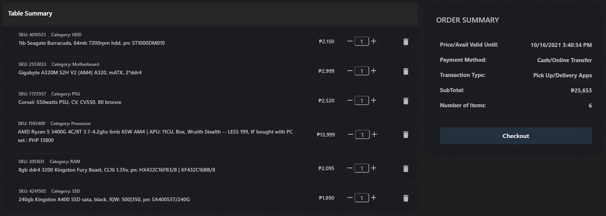The width and height of the screenshot is (606, 216).
Task: Increase Kingston A400 SSD quantity
Action: 374,198
